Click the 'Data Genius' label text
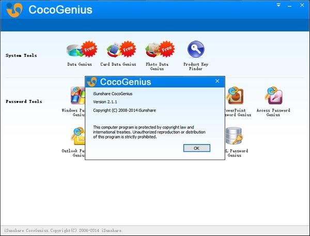The image size is (310, 236). [x=80, y=64]
